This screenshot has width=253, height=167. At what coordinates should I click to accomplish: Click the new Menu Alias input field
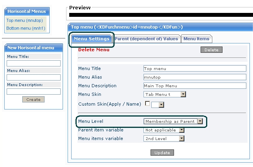pyautogui.click(x=34, y=77)
